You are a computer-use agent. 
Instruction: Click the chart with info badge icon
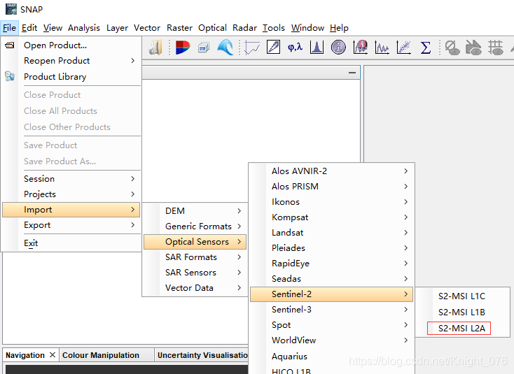[360, 48]
